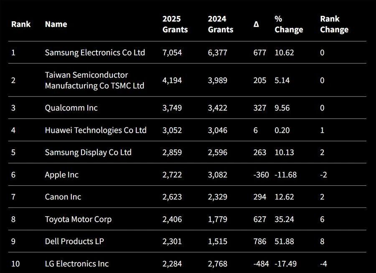Open the Samsung Electronics Co Ltd entry
Screen dimensions: 376x273
coord(95,53)
